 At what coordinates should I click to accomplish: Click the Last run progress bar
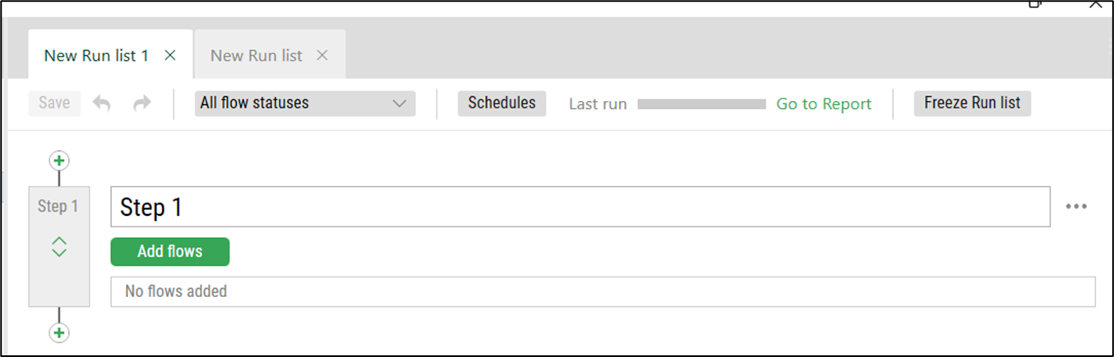[x=702, y=104]
